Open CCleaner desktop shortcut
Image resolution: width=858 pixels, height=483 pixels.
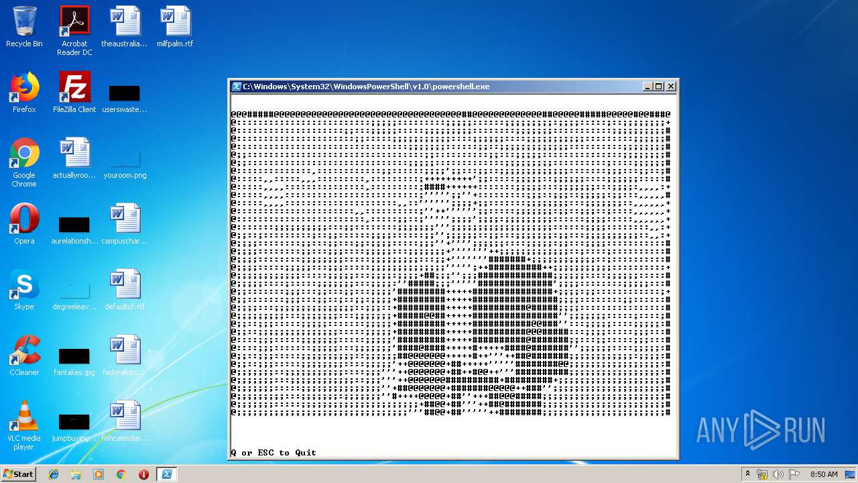[x=24, y=356]
